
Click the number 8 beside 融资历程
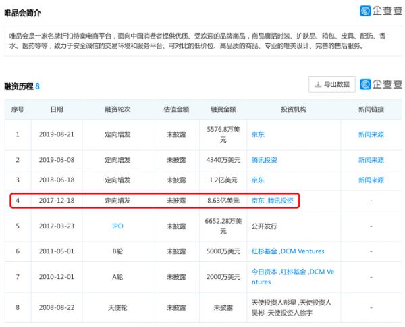[x=38, y=86]
